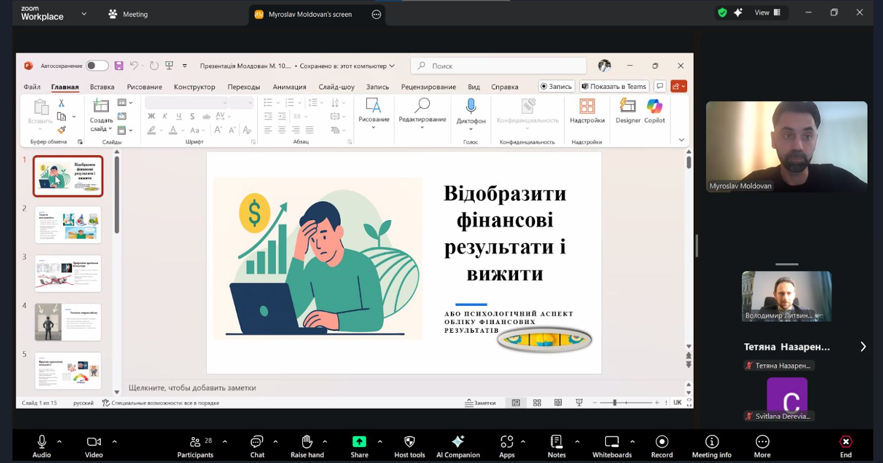This screenshot has width=883, height=463.
Task: Open the Zoom Whiteboards tool
Action: 611,441
